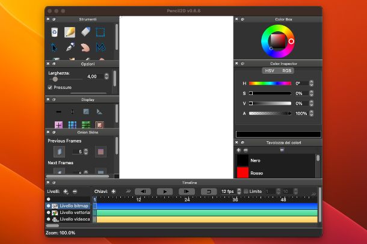
Task: Close the Color Inspector panel
Action: pos(236,63)
